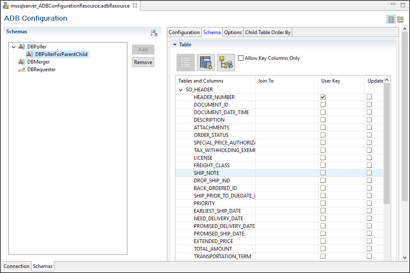
Task: Collapse the Table section
Action: 175,45
